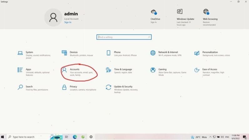Click the Sign In link under admin

click(x=68, y=22)
